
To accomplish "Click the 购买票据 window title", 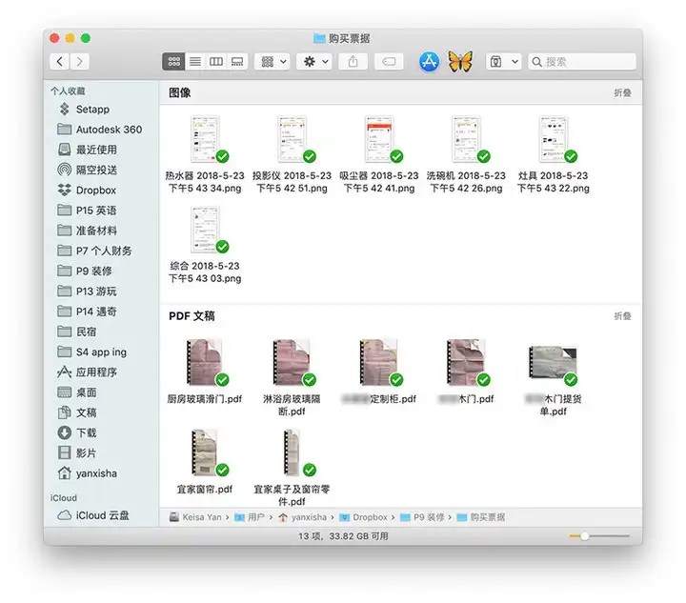I will (342, 38).
